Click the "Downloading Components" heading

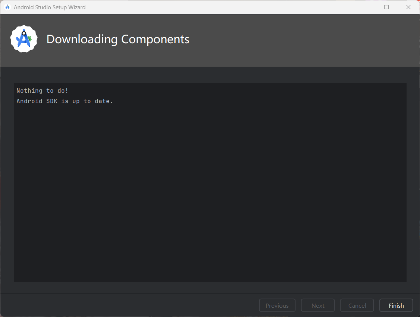(x=118, y=39)
